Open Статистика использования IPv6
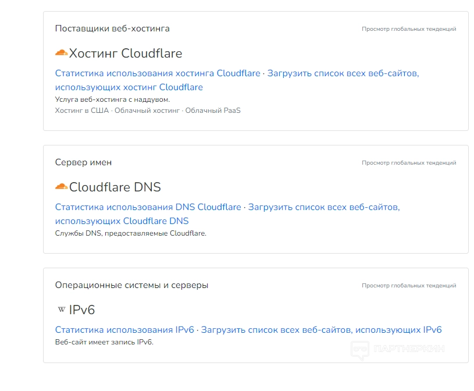Screen dimensions: 474x391 click(x=124, y=330)
